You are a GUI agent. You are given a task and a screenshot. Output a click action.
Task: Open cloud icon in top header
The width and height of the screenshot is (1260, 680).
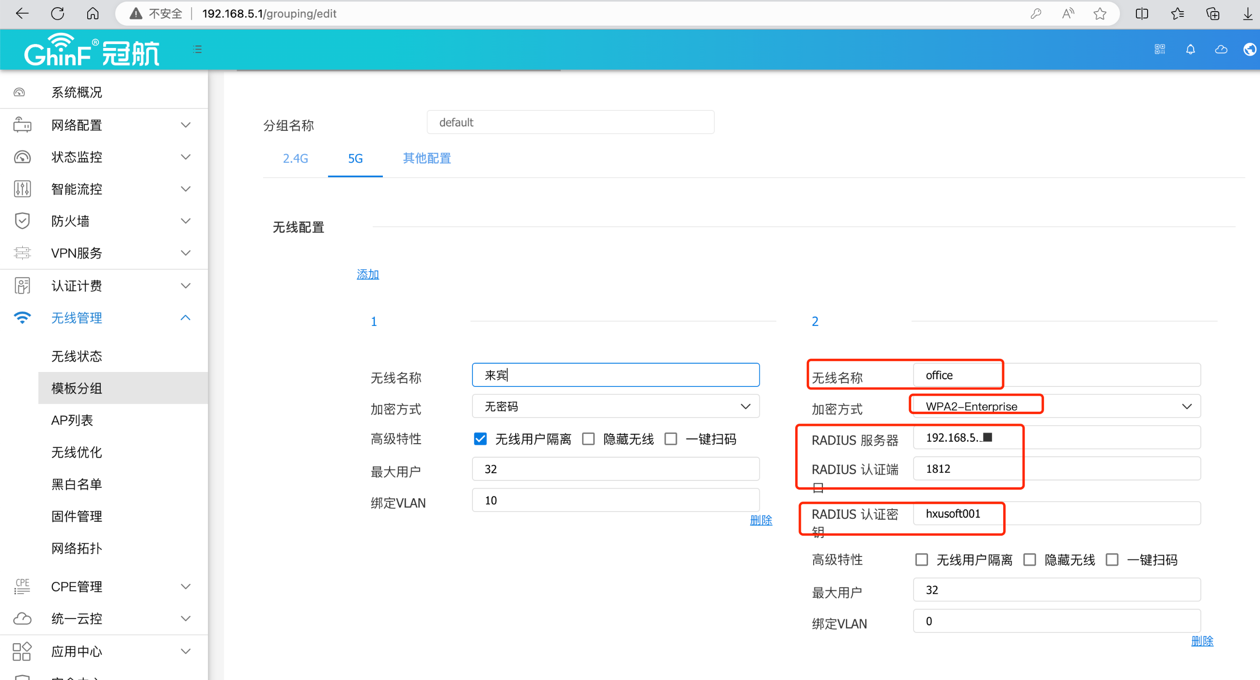(1221, 49)
